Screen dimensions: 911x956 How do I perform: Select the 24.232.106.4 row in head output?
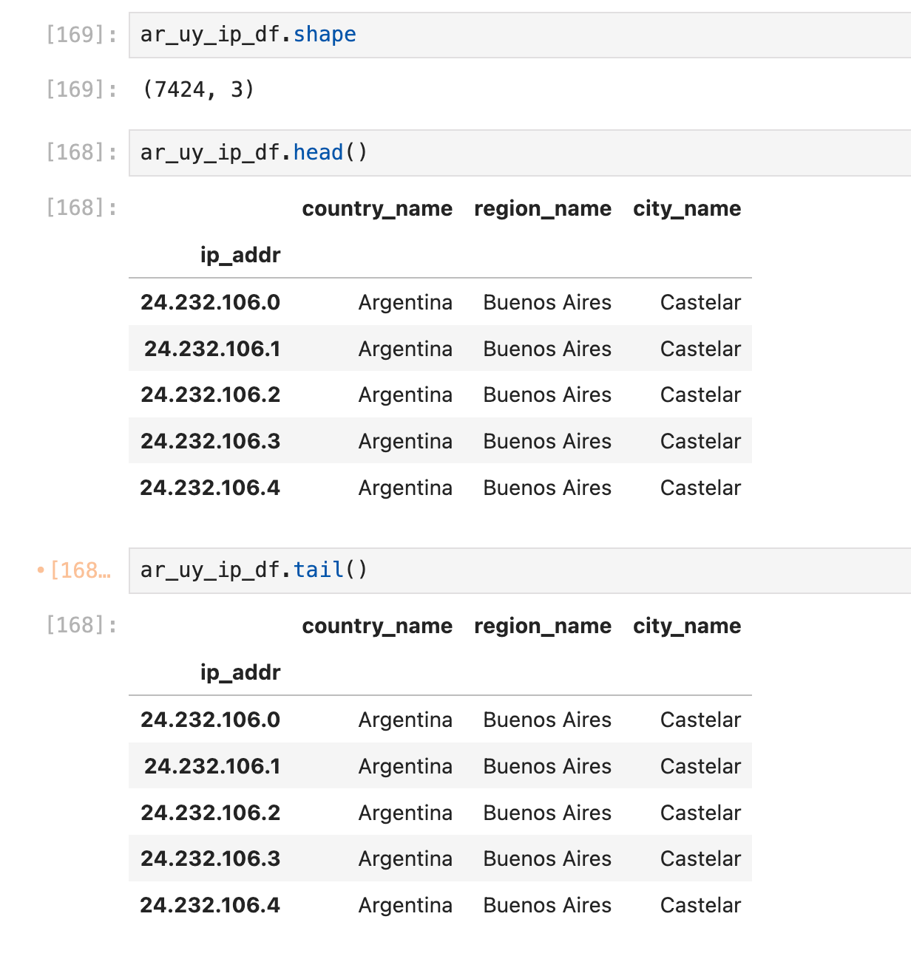[x=210, y=488]
